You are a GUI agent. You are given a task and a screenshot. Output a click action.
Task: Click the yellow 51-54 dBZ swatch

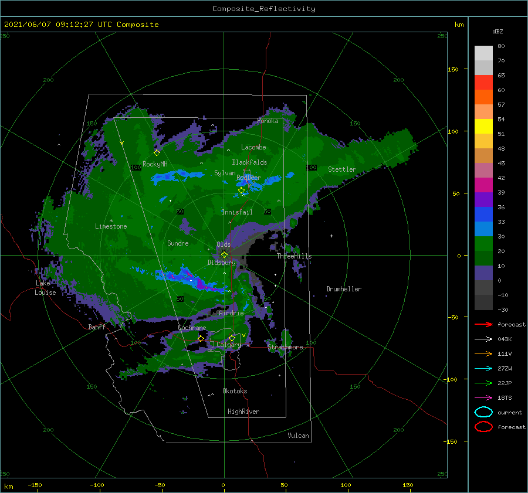coord(483,127)
